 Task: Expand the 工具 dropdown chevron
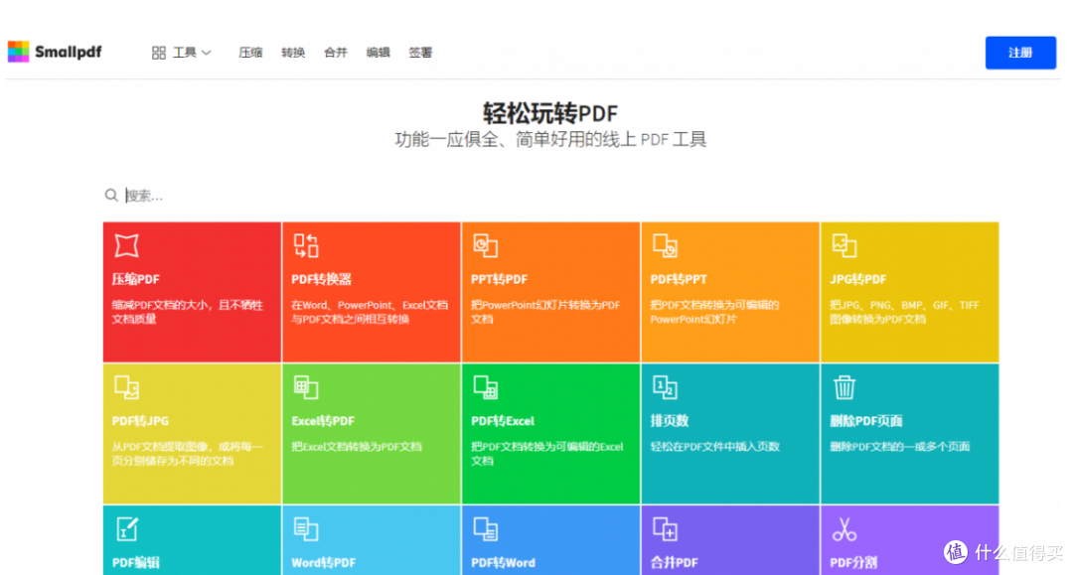(x=207, y=53)
